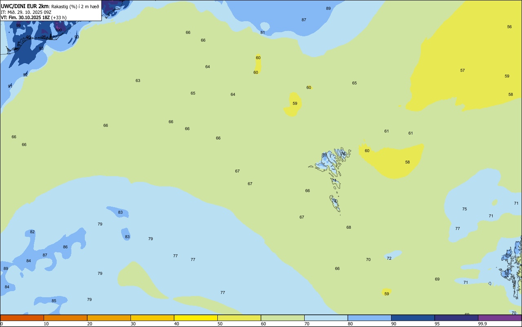Click the value 74 on the Faroe Islands
Image resolution: width=522 pixels, height=327 pixels.
tap(334, 180)
